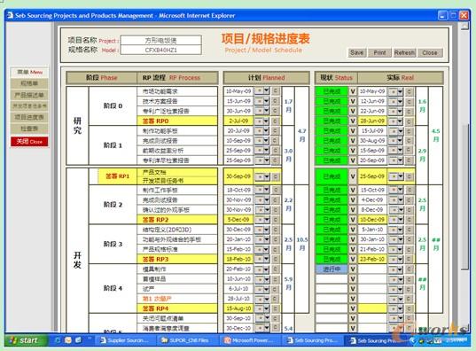Viewport: 476px width, 351px height.
Task: Click the C button next to planned 2-Jul-09
Action: [275, 121]
